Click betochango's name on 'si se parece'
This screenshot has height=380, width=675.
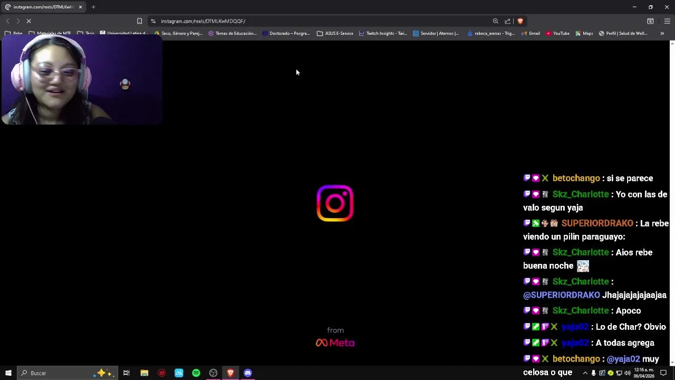[576, 178]
